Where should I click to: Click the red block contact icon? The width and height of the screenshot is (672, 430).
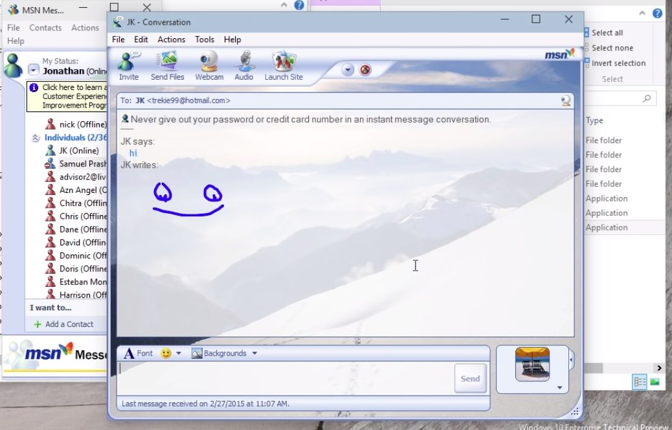365,70
